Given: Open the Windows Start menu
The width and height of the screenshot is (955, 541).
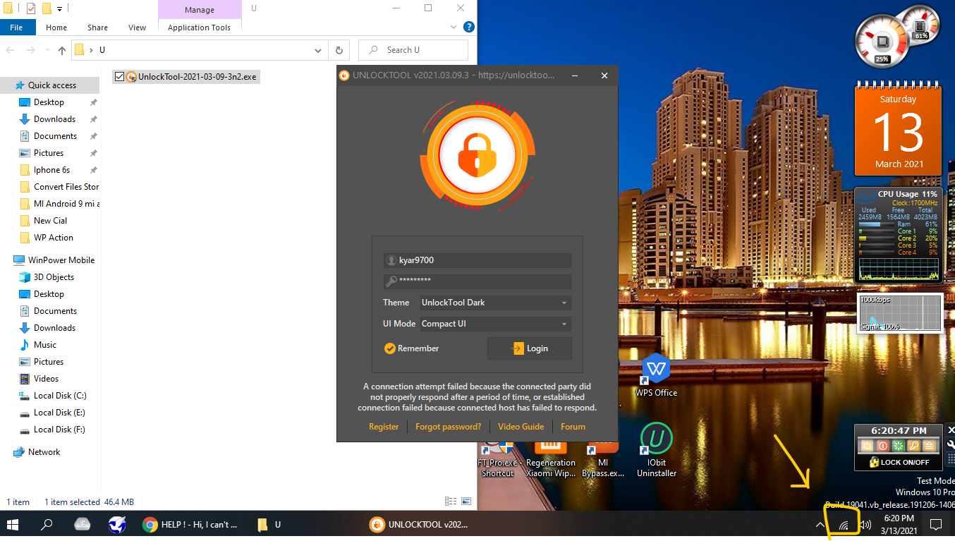Looking at the screenshot, I should coord(13,525).
